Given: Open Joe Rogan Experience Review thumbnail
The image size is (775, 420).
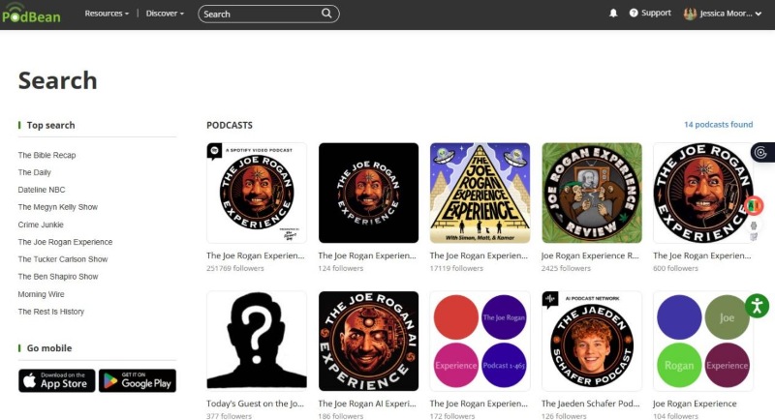Looking at the screenshot, I should coord(592,193).
